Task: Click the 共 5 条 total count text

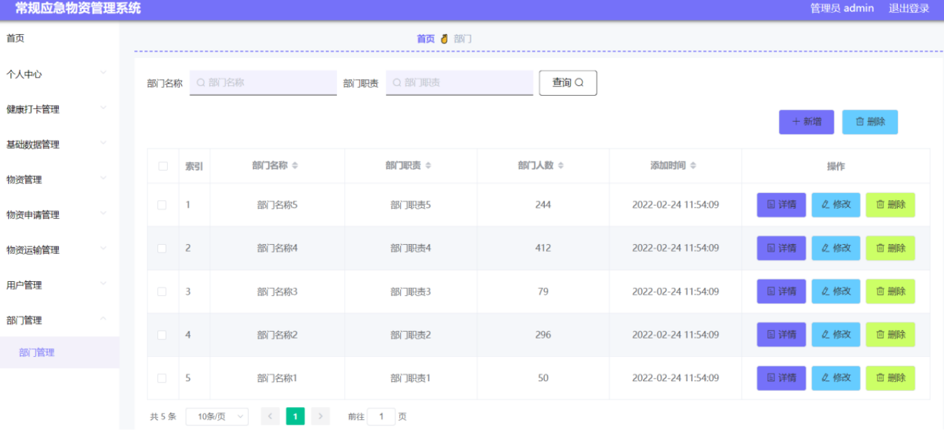Action: click(163, 416)
